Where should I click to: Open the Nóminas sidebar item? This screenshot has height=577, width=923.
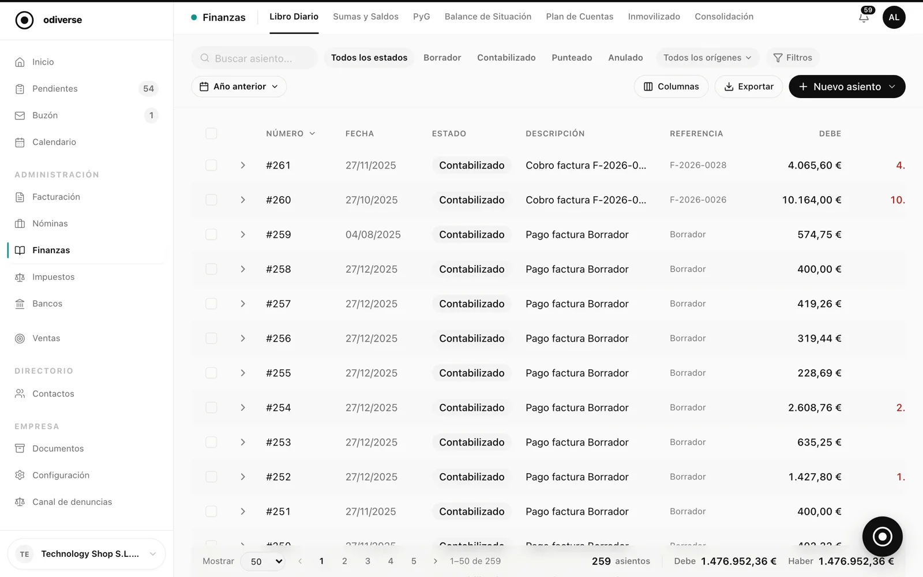pyautogui.click(x=87, y=223)
